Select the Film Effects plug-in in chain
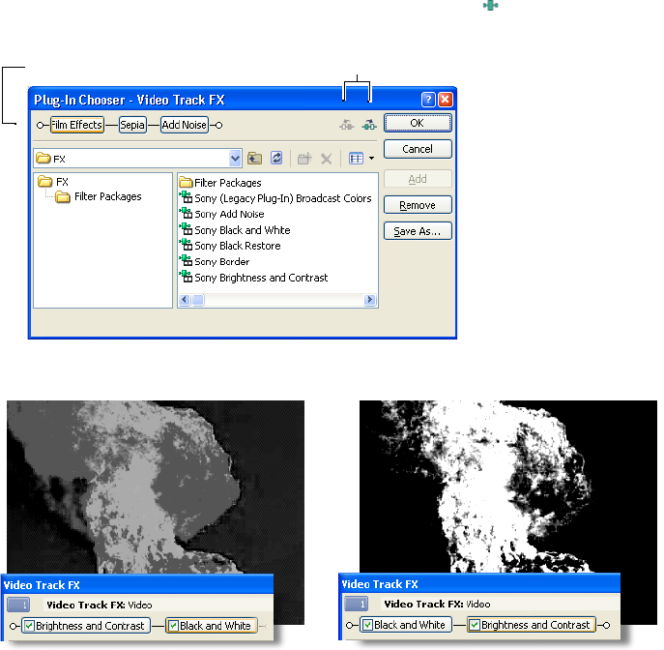 click(77, 125)
